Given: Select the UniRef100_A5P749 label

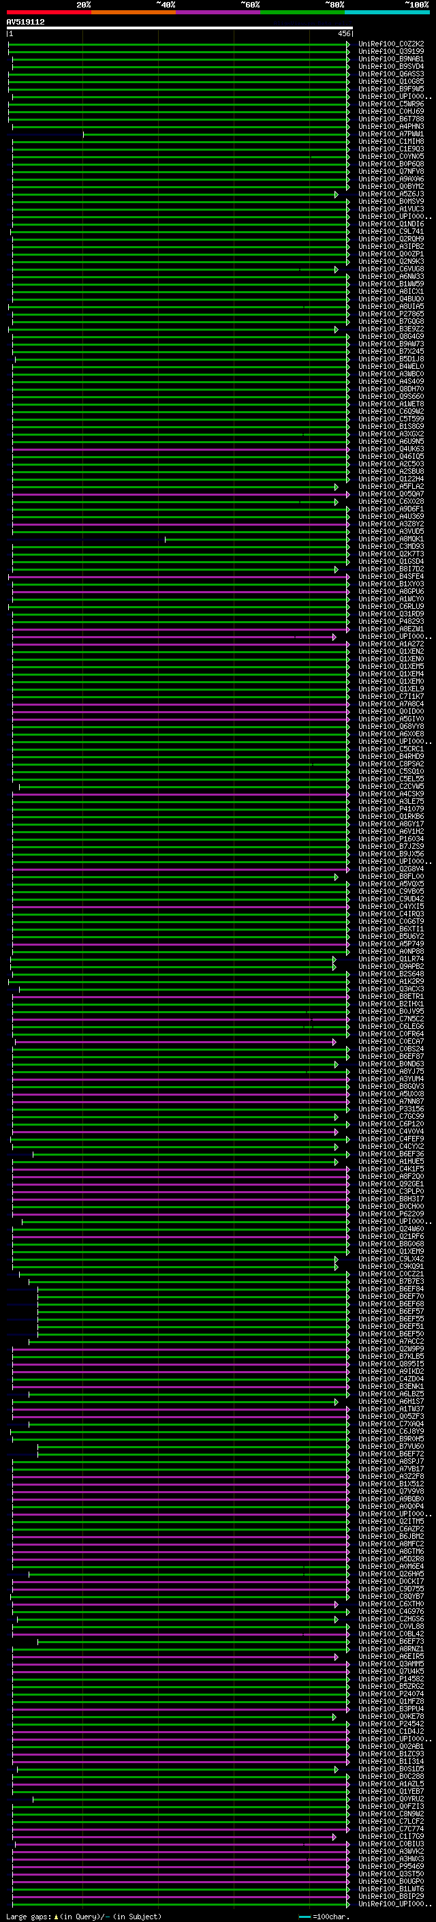Looking at the screenshot, I should tap(391, 944).
